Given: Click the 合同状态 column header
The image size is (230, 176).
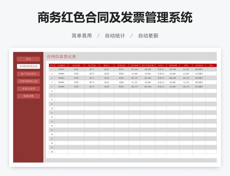Looking at the screenshot, I should tap(199, 65).
